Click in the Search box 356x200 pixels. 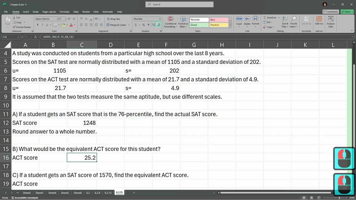pos(179,4)
